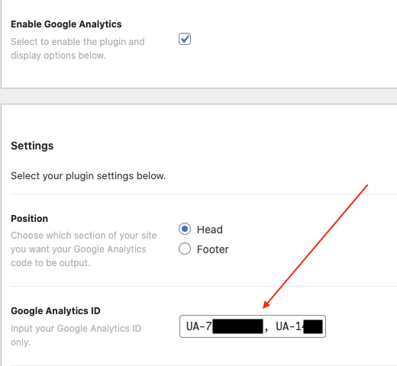Click the 'Head' option label text

click(x=210, y=230)
